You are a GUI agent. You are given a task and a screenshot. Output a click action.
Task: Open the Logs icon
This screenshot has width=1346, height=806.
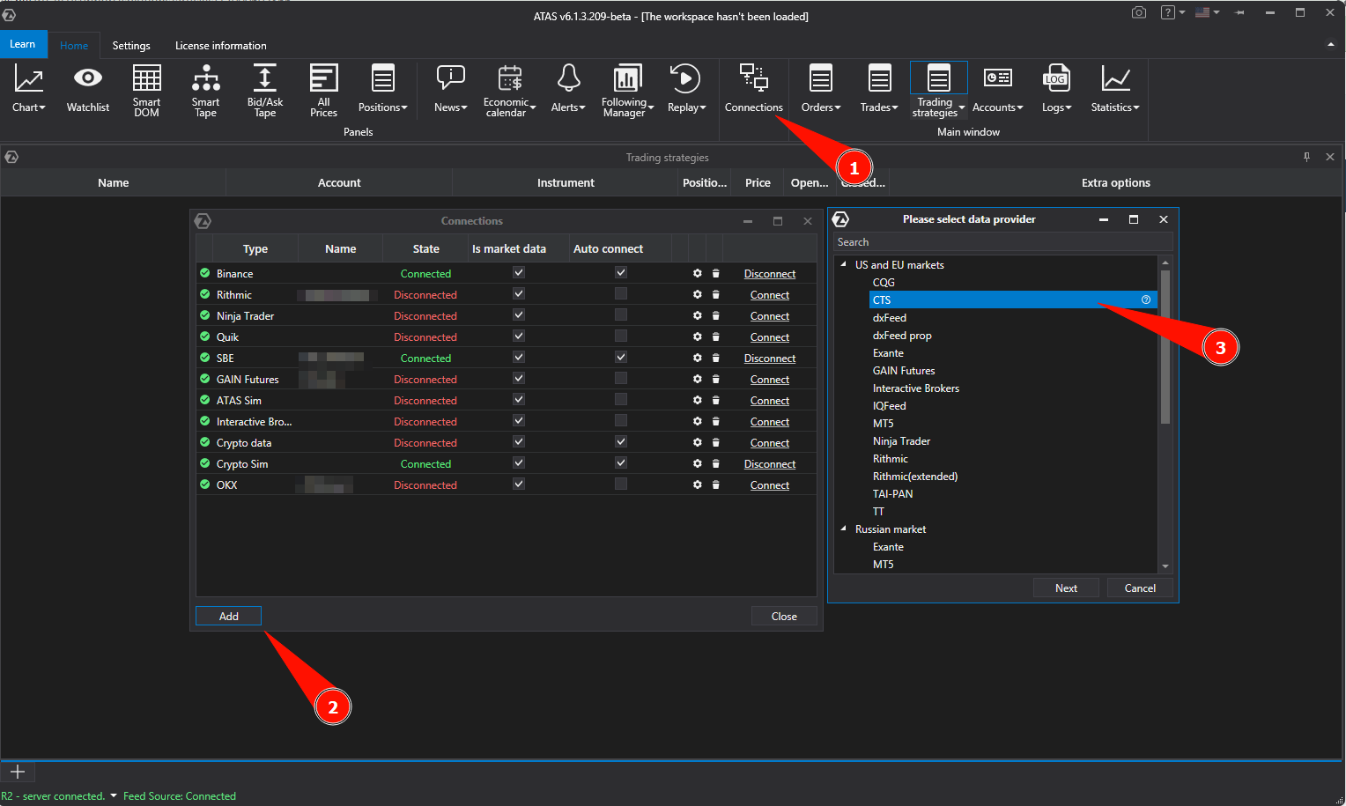[1056, 78]
